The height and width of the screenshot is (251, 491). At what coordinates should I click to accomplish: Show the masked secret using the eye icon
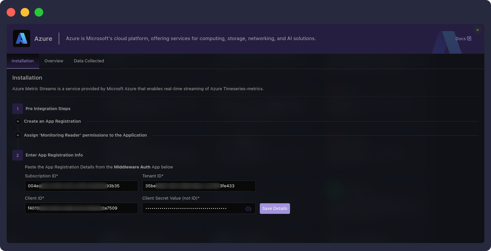click(248, 209)
